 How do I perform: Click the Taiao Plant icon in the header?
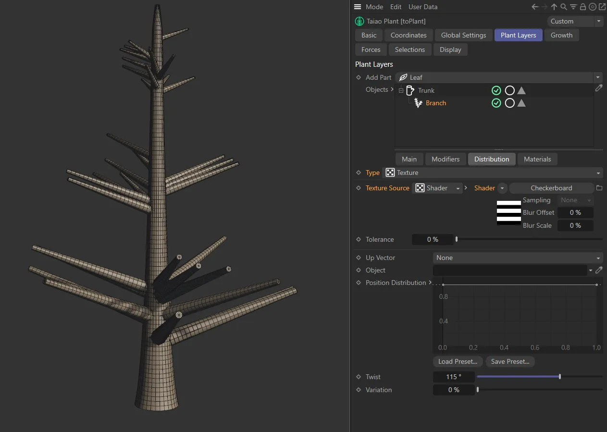tap(359, 21)
